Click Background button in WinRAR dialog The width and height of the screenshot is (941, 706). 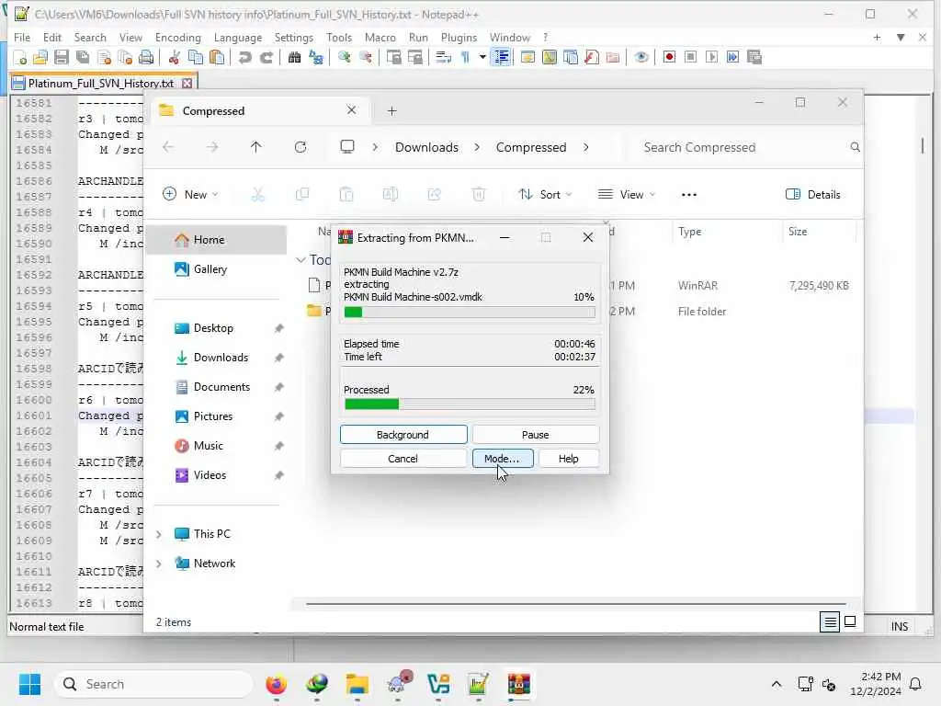(403, 435)
